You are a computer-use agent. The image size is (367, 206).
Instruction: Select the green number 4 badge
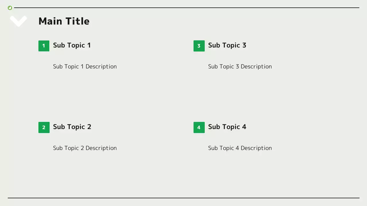pyautogui.click(x=199, y=127)
